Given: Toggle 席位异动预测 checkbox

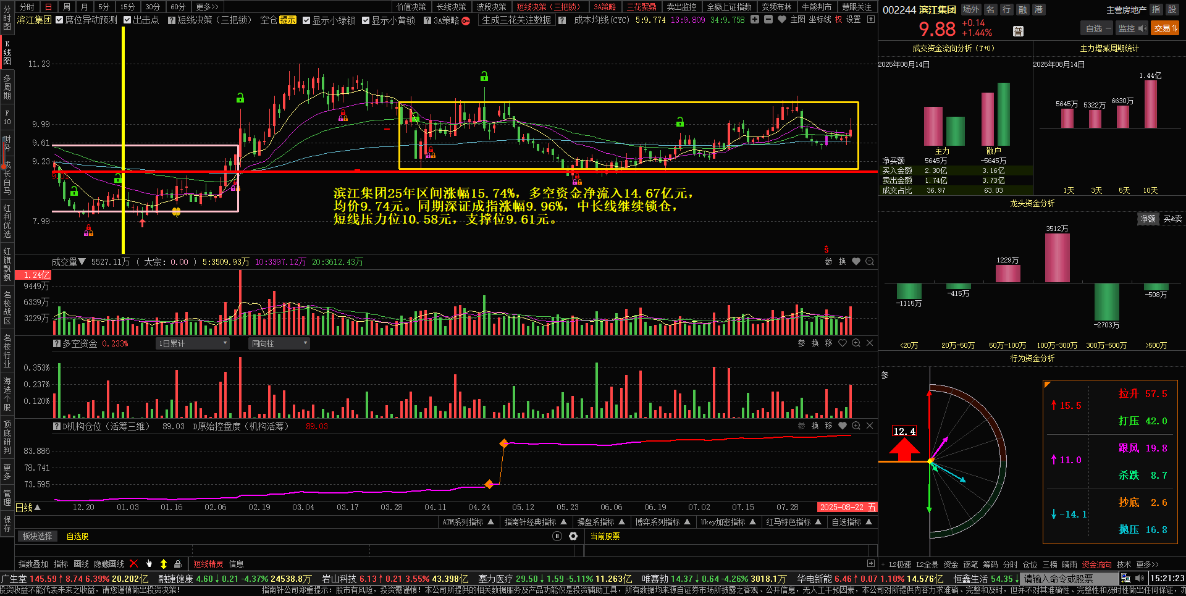Looking at the screenshot, I should [59, 20].
